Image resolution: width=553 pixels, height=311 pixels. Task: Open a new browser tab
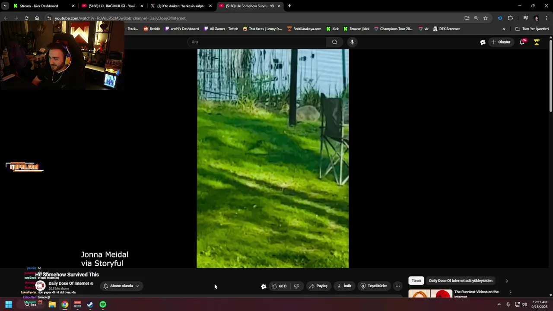click(289, 6)
